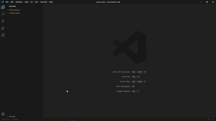The height and width of the screenshot is (121, 216).
Task: Restore down the VS Code window
Action: pyautogui.click(x=207, y=2)
